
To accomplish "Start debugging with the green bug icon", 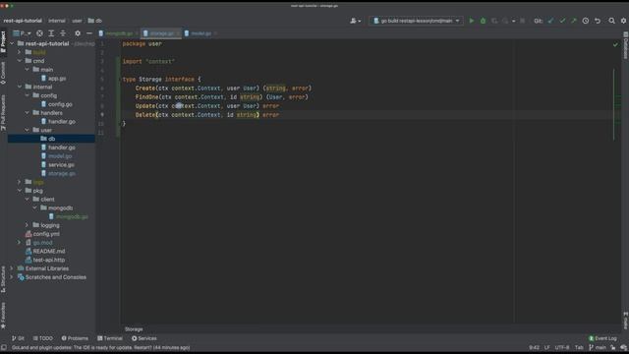I will pyautogui.click(x=483, y=21).
